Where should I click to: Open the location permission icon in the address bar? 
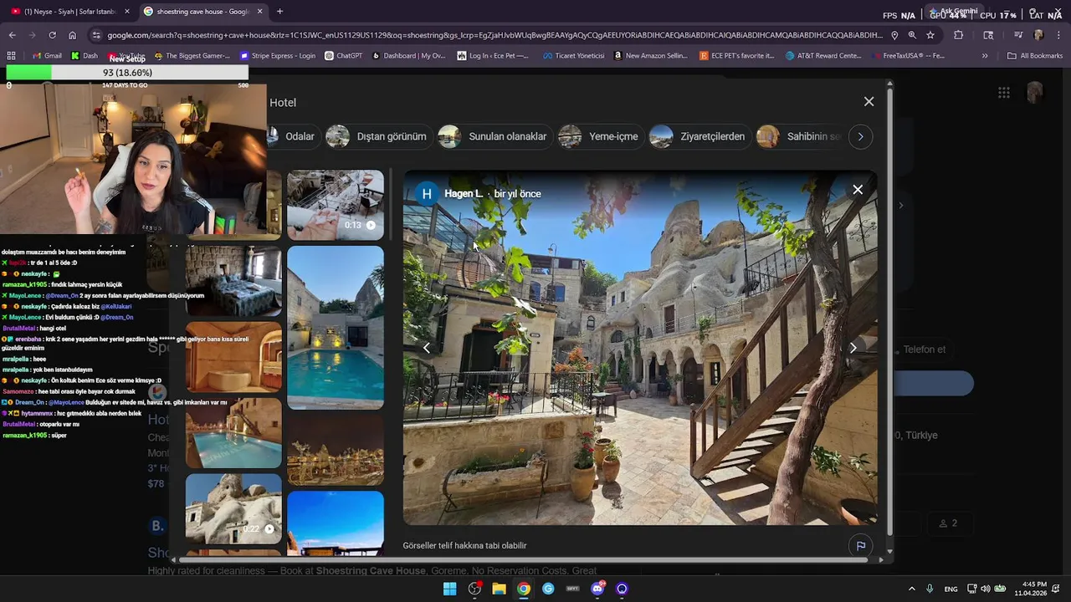[894, 35]
